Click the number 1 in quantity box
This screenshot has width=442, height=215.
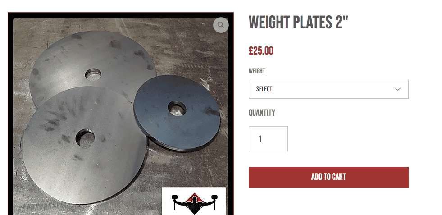pos(260,139)
